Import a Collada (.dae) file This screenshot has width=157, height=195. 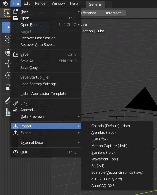tap(117, 126)
